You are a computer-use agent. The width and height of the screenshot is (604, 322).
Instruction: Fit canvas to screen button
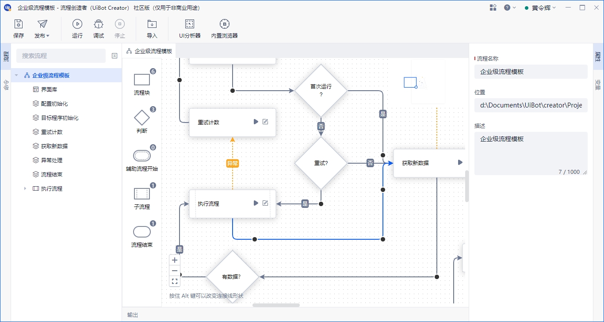coord(175,281)
